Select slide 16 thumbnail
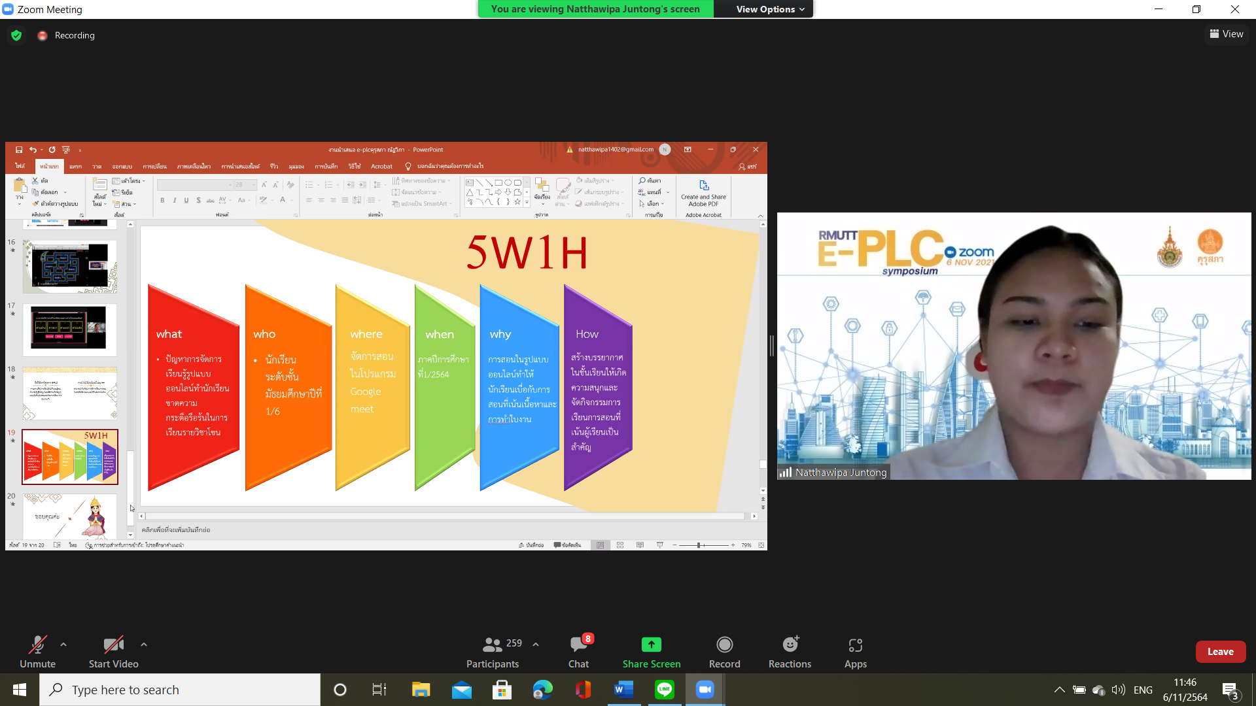Viewport: 1256px width, 706px height. point(70,266)
